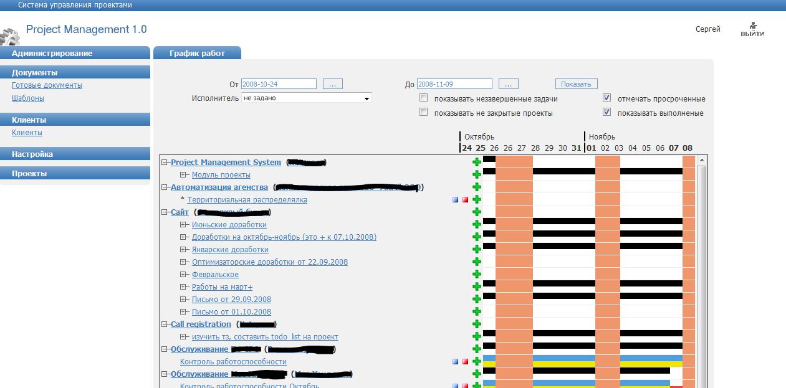Open the Клиенты menu section header
786x388 pixels.
pyautogui.click(x=75, y=120)
